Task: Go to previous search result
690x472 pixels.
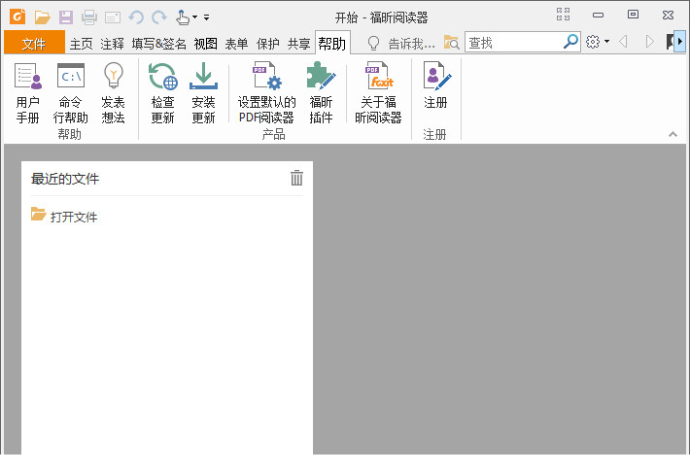Action: (x=623, y=42)
